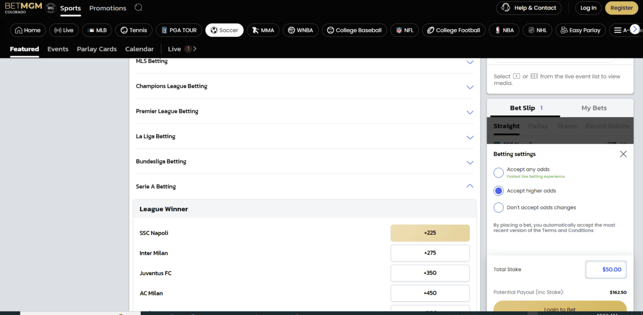Screen dimensions: 643x315
Task: Open the PGA TOUR section
Action: pyautogui.click(x=179, y=30)
